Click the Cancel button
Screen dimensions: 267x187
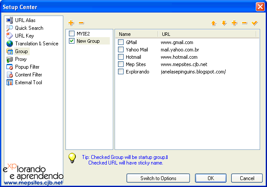(x=247, y=178)
